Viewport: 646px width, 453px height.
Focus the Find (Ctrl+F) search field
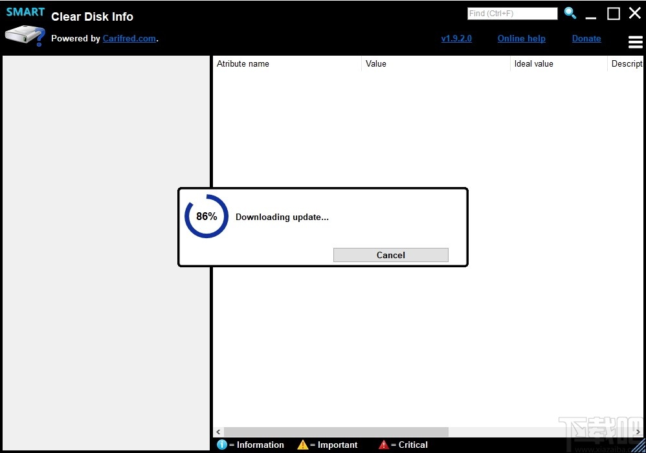click(513, 13)
